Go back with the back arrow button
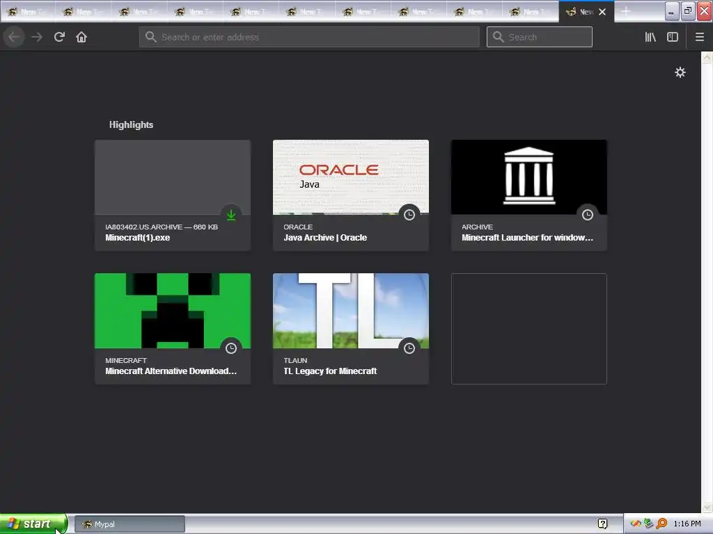Viewport: 713px width, 534px height. coord(14,37)
